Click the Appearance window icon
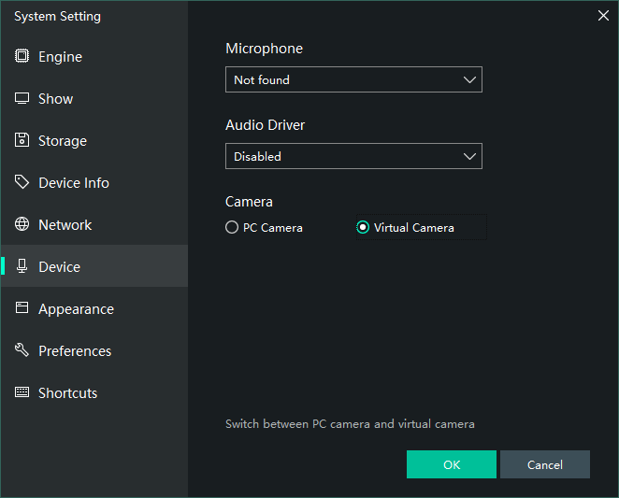Screen dimensions: 619x498 coord(22,308)
